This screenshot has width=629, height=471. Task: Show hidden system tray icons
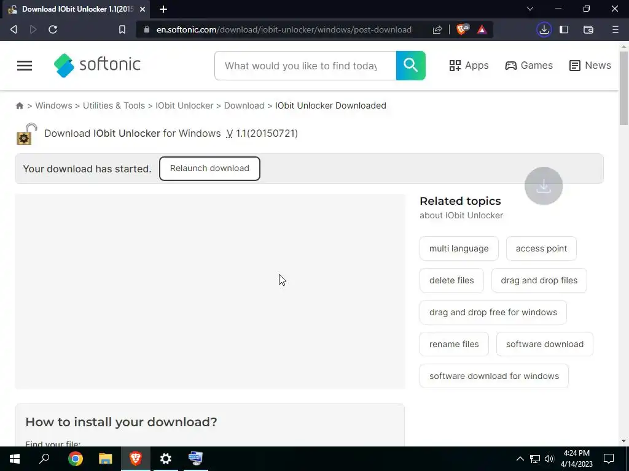coord(520,459)
